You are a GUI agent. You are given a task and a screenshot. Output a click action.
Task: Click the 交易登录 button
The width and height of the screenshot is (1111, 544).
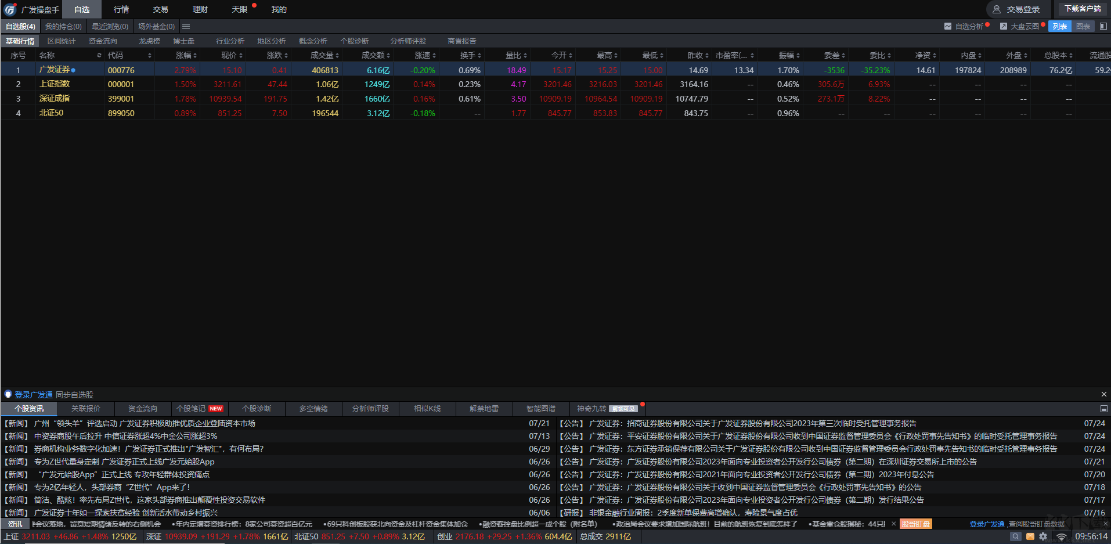[x=1019, y=9]
